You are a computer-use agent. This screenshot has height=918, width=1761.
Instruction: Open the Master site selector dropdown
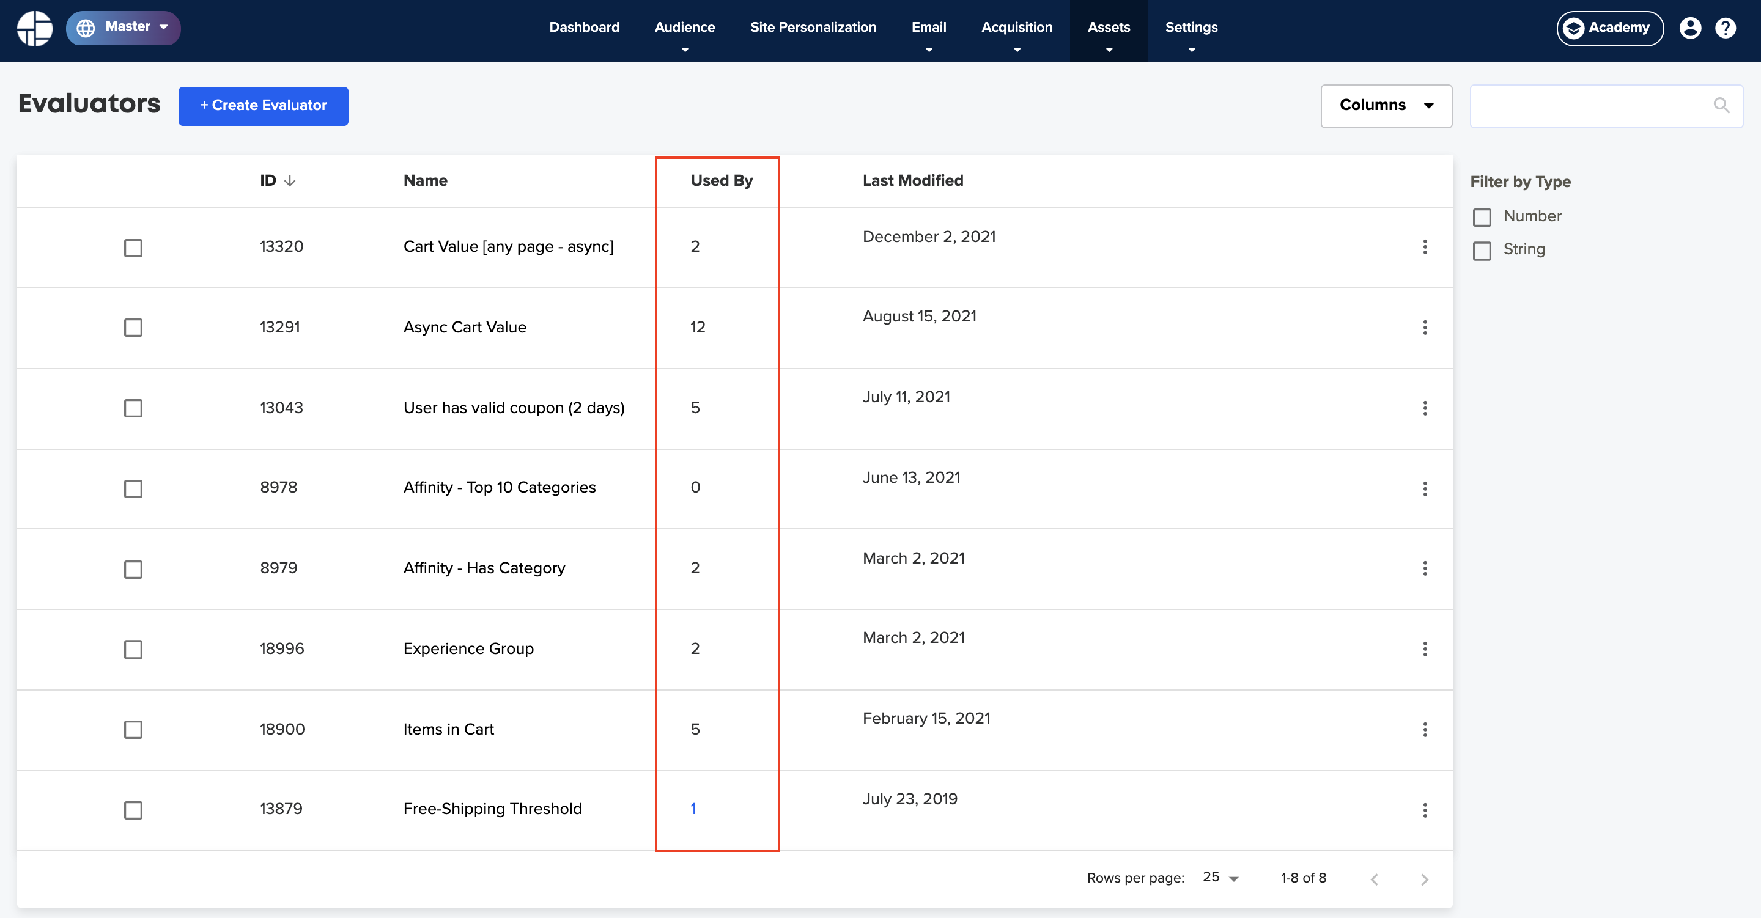coord(123,28)
